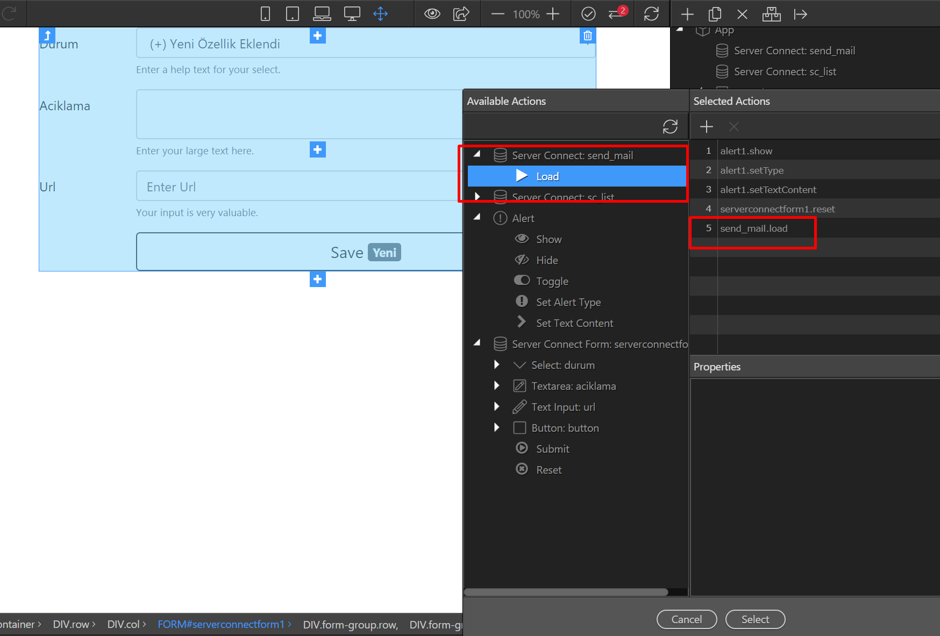Expand the Server Connect: sc_list node
The image size is (940, 636).
(477, 196)
